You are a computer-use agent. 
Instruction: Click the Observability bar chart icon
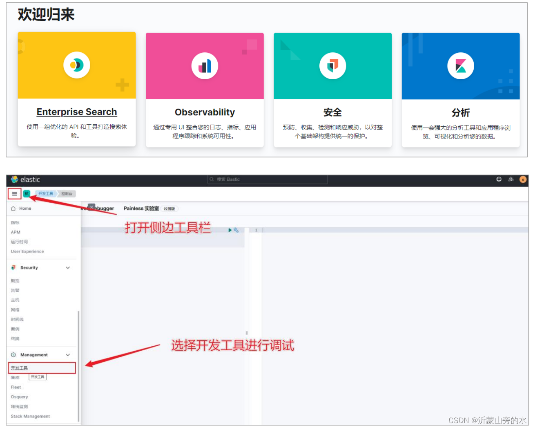tap(205, 66)
